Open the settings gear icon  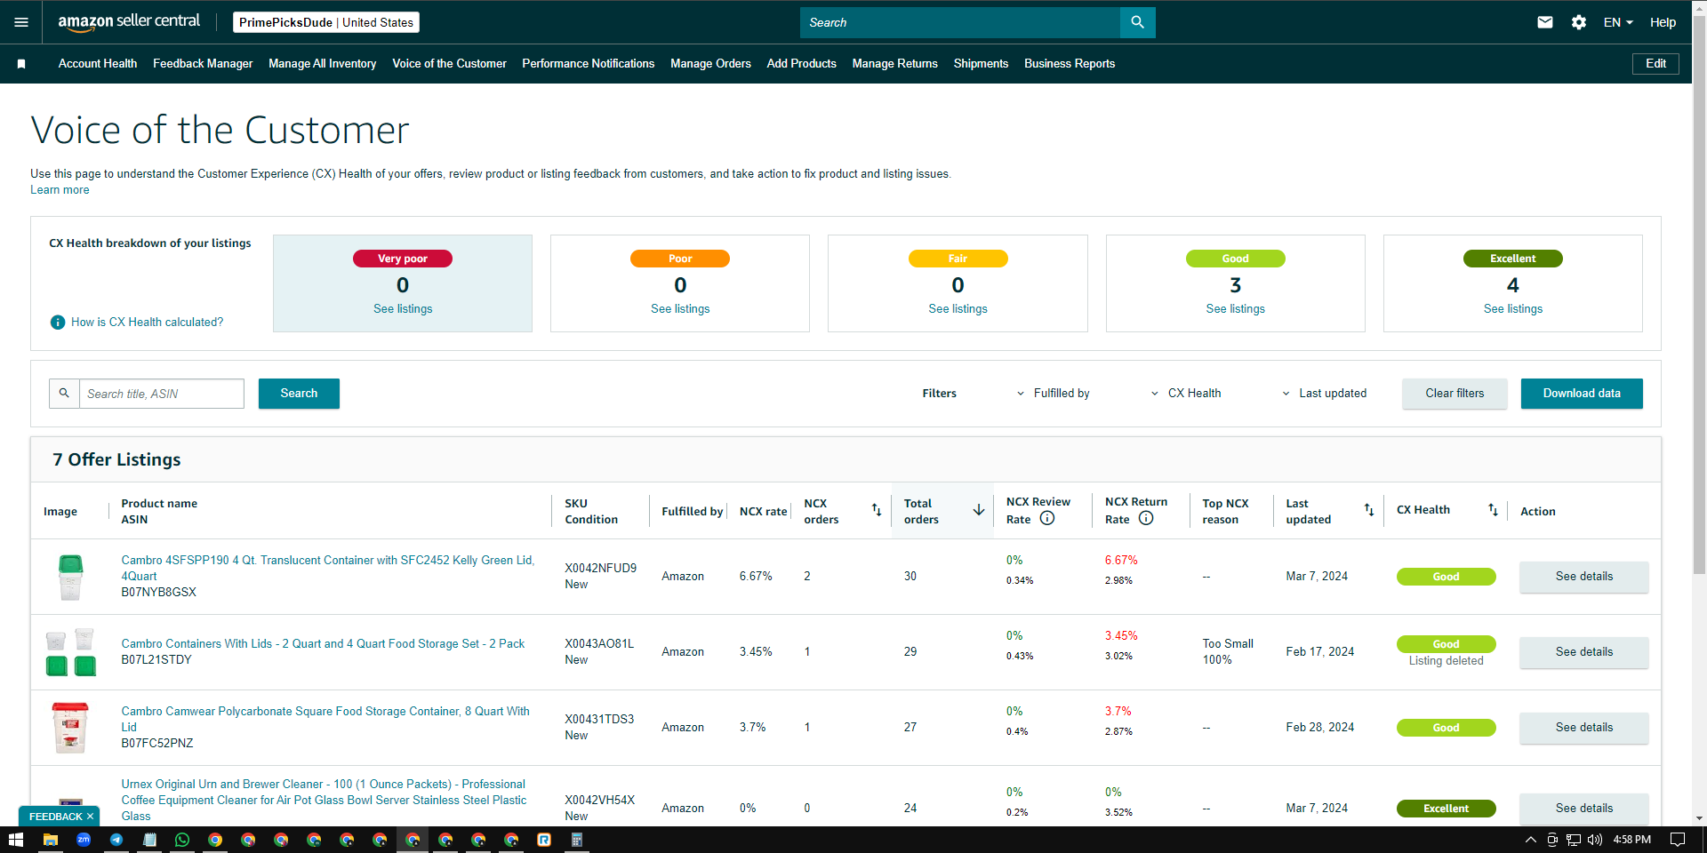coord(1579,22)
